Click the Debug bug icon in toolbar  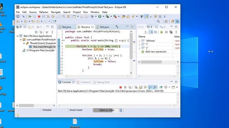[92, 16]
